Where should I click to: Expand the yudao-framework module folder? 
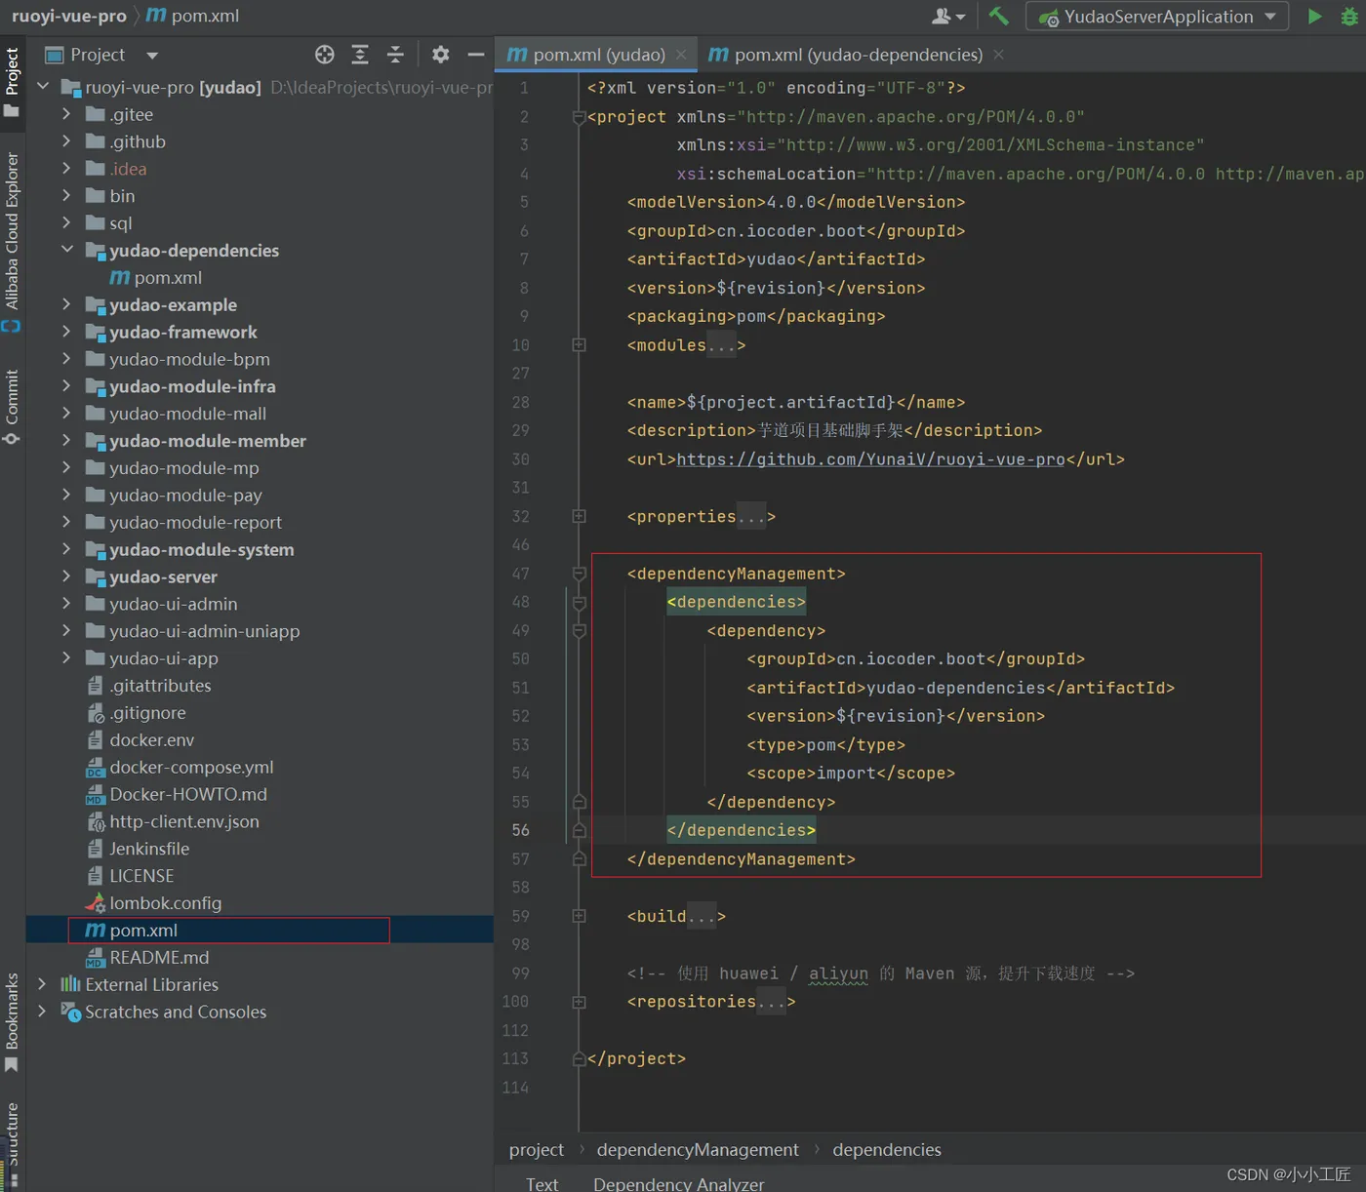(66, 332)
